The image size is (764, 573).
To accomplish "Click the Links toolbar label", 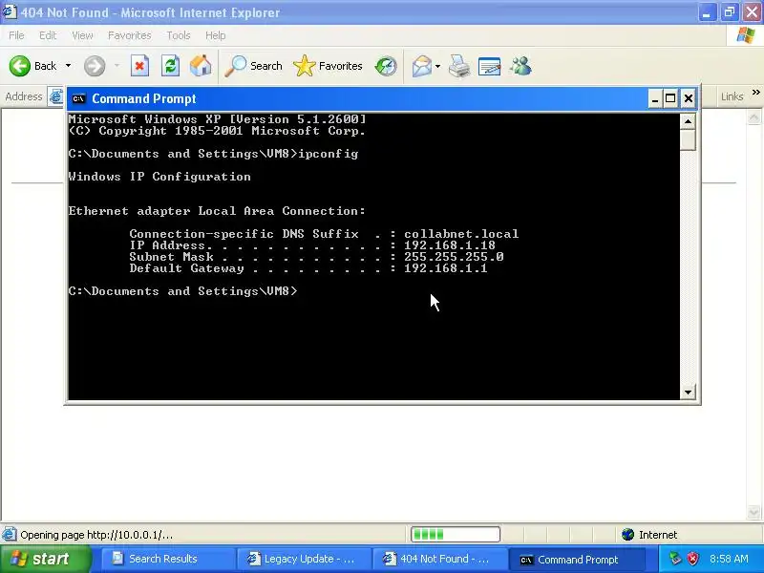I will pos(732,96).
